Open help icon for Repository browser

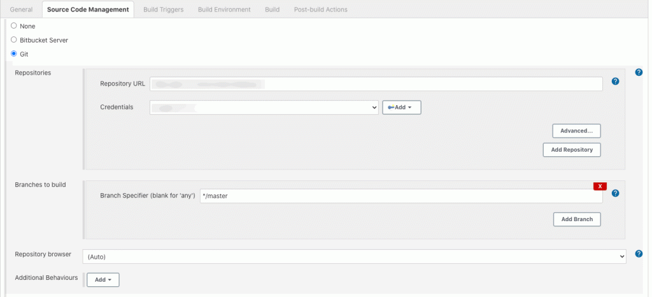click(x=639, y=254)
